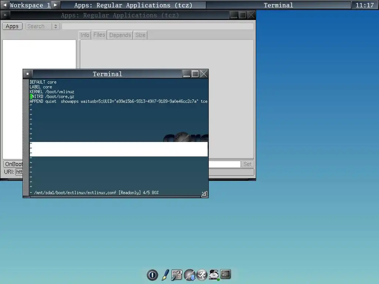Click the Exit power icon in dock

(152, 275)
